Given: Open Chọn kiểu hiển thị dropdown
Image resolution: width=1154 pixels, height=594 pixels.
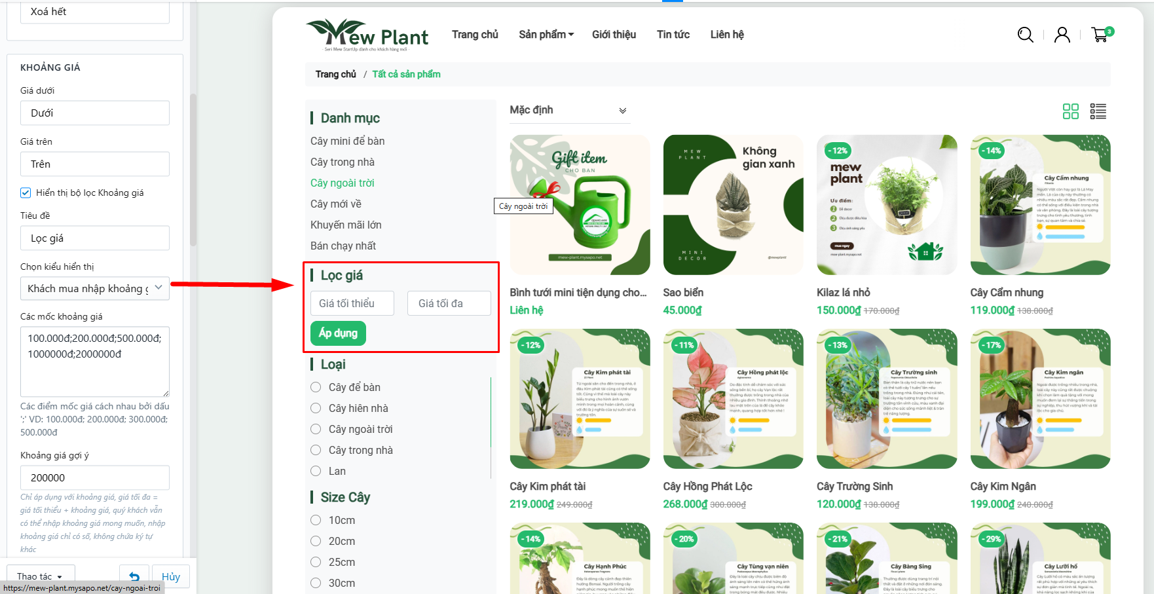Looking at the screenshot, I should 95,289.
